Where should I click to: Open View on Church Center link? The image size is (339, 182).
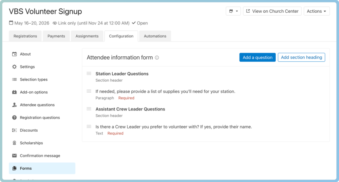click(x=272, y=11)
